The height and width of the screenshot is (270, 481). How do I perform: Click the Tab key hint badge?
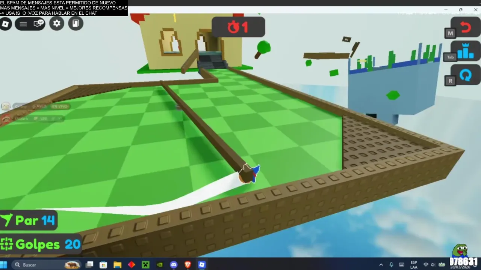click(x=450, y=57)
